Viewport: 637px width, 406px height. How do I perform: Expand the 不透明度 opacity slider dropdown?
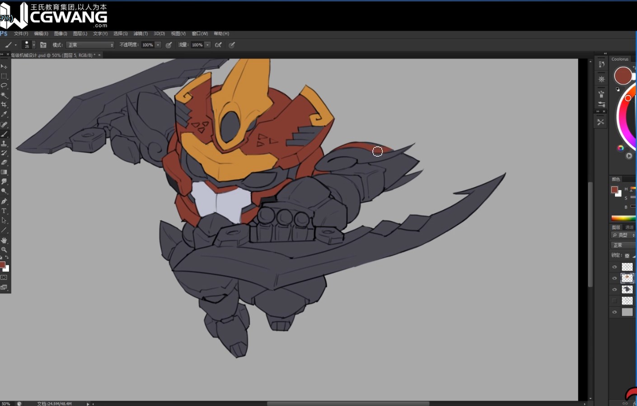pos(158,45)
